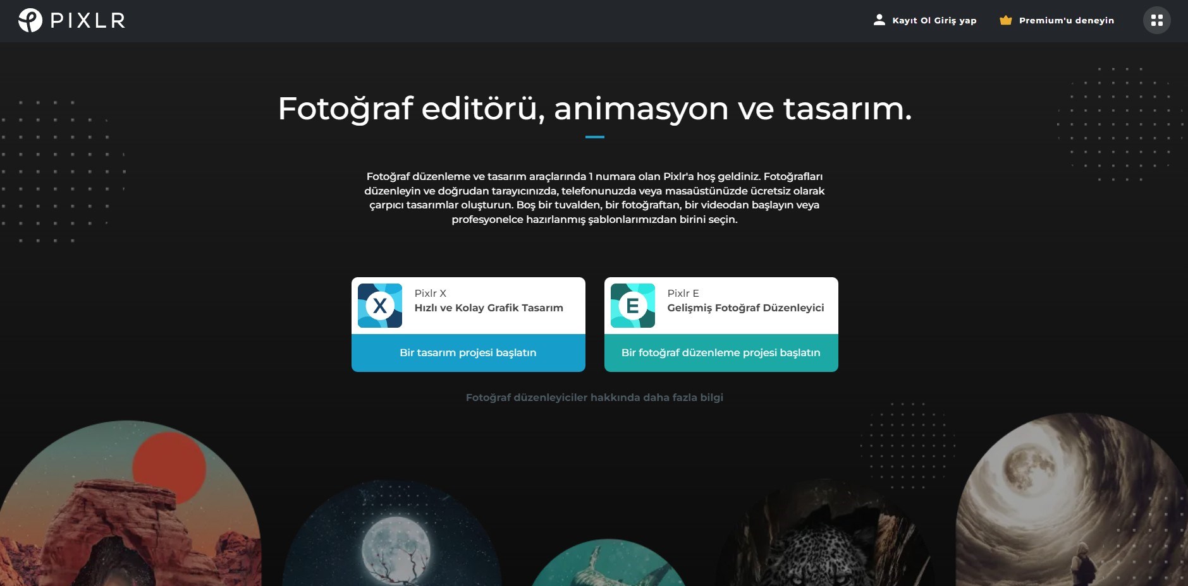Screen dimensions: 1188x586
Task: Click the Pixlr X app icon
Action: (380, 306)
